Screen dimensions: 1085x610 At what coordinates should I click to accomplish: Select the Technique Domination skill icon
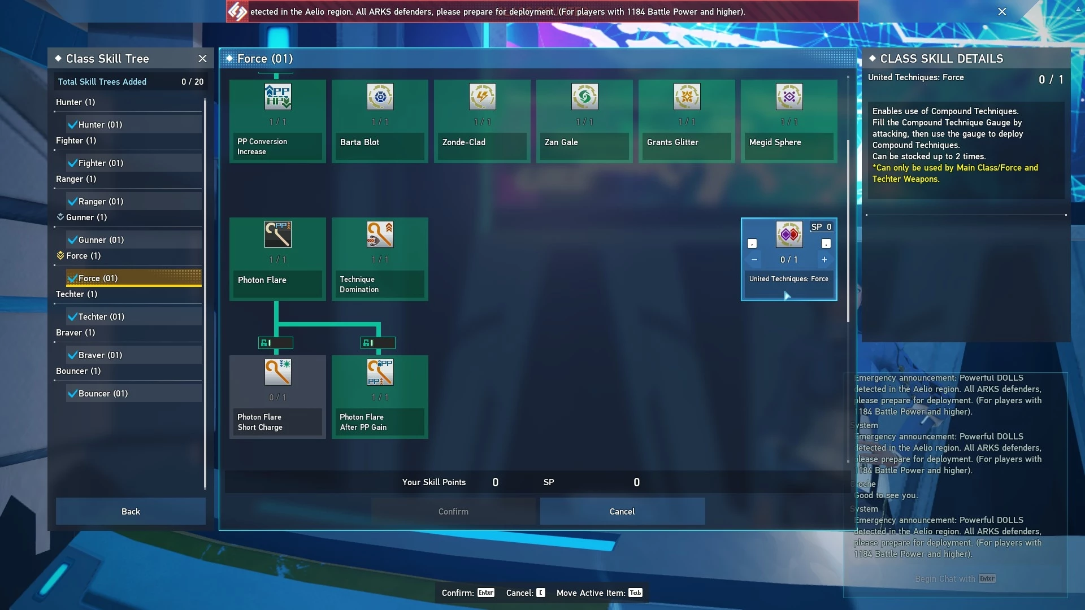tap(380, 234)
